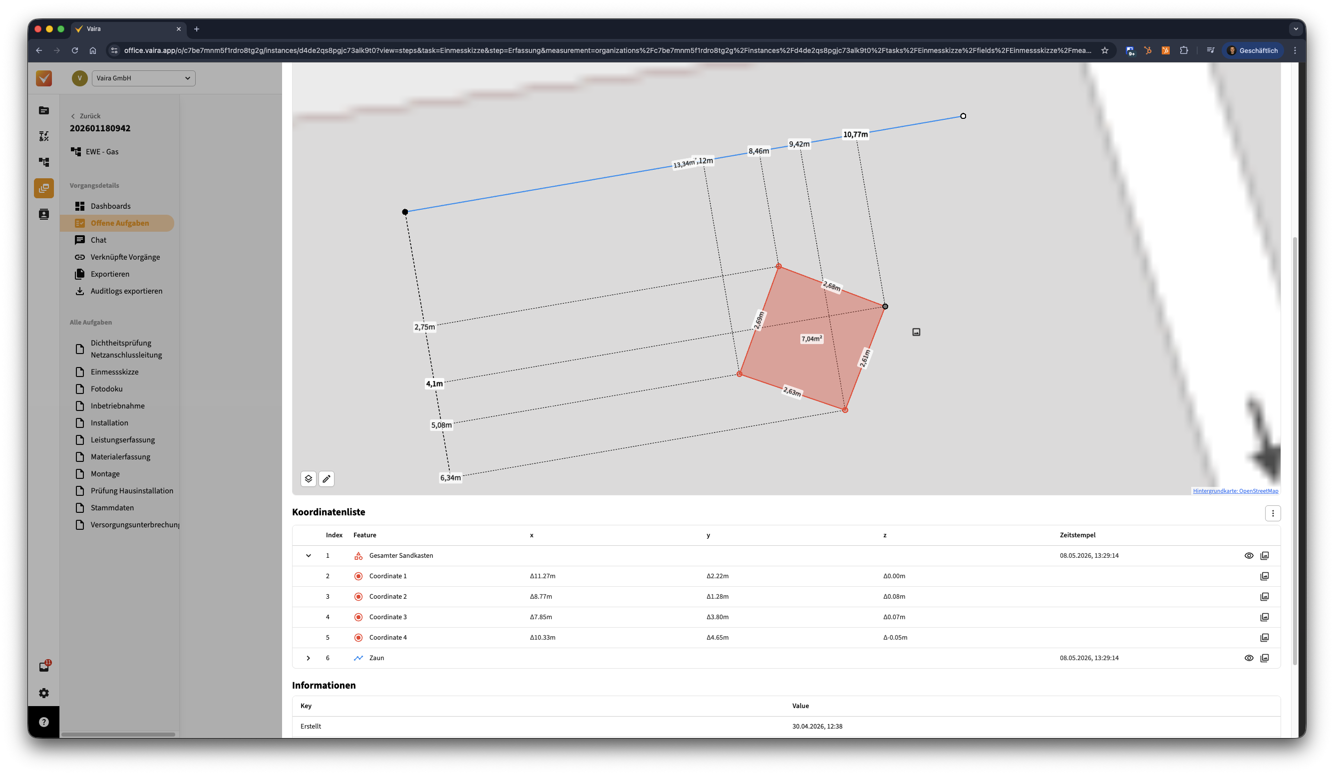This screenshot has width=1334, height=775.
Task: Collapse the Gesamter Sandkasten row
Action: pyautogui.click(x=308, y=555)
